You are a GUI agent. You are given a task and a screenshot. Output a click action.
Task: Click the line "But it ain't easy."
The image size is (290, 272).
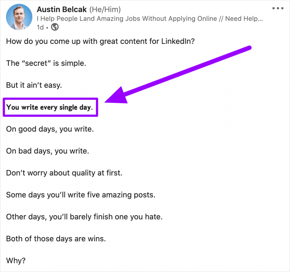pos(34,85)
